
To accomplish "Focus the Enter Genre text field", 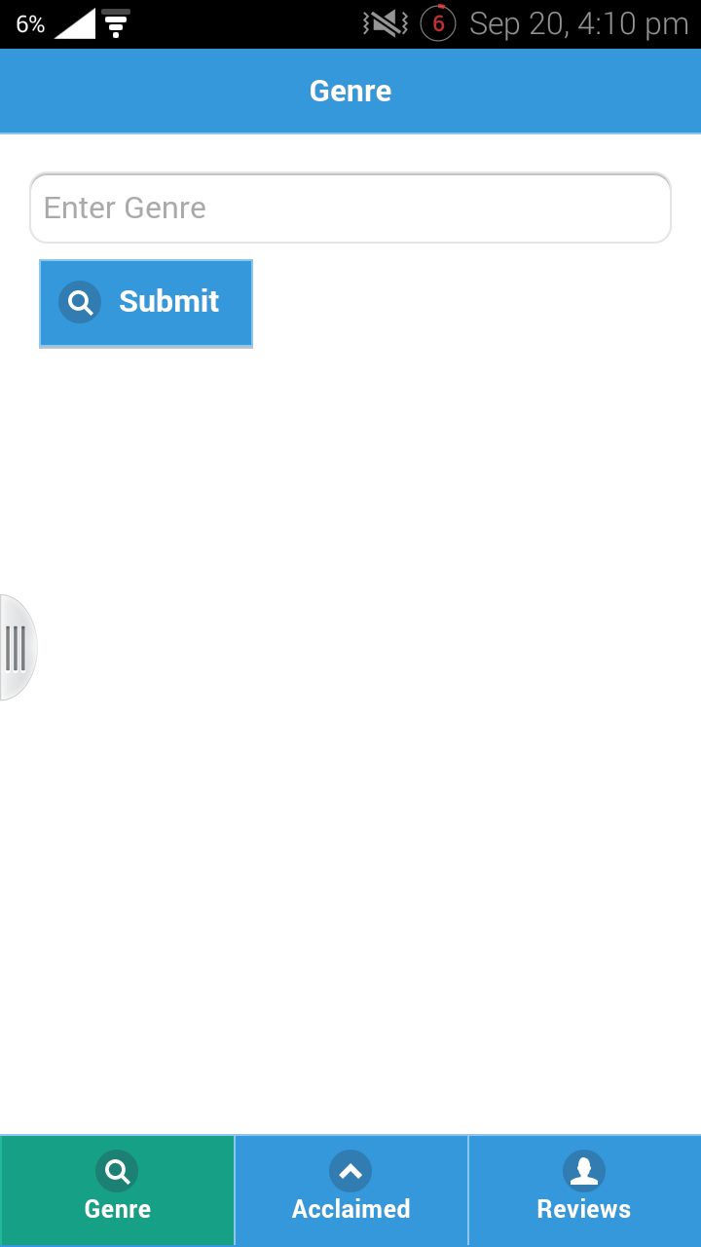I will (x=350, y=208).
